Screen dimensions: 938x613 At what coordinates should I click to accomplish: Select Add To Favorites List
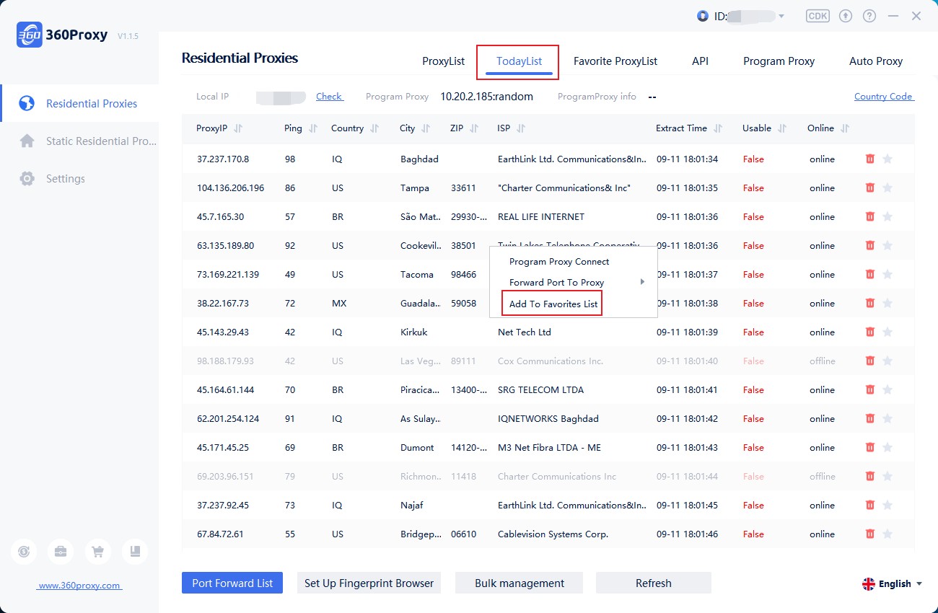click(x=553, y=304)
